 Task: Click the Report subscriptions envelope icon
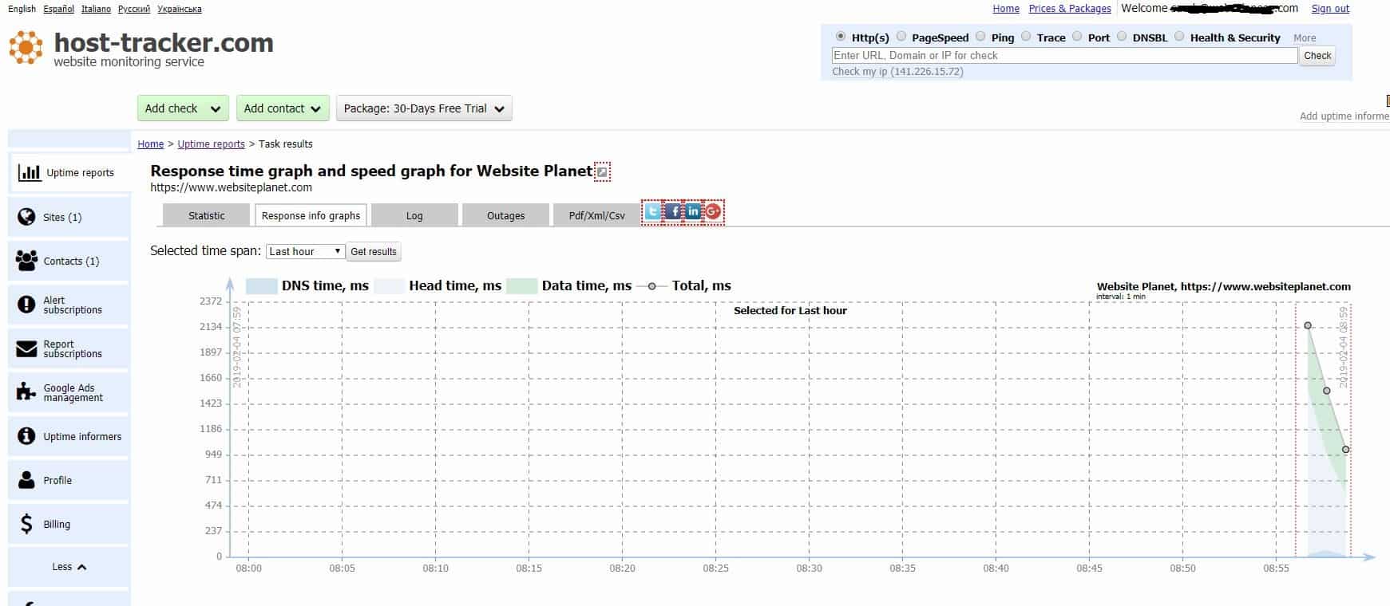26,348
